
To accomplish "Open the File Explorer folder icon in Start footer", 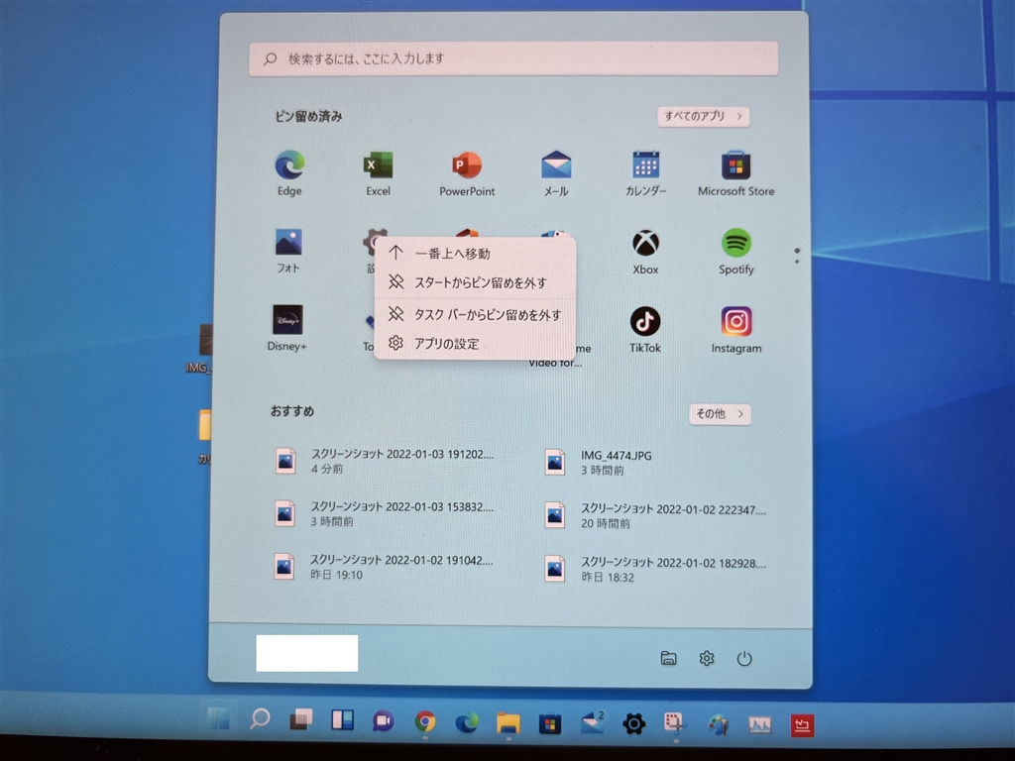I will tap(669, 658).
